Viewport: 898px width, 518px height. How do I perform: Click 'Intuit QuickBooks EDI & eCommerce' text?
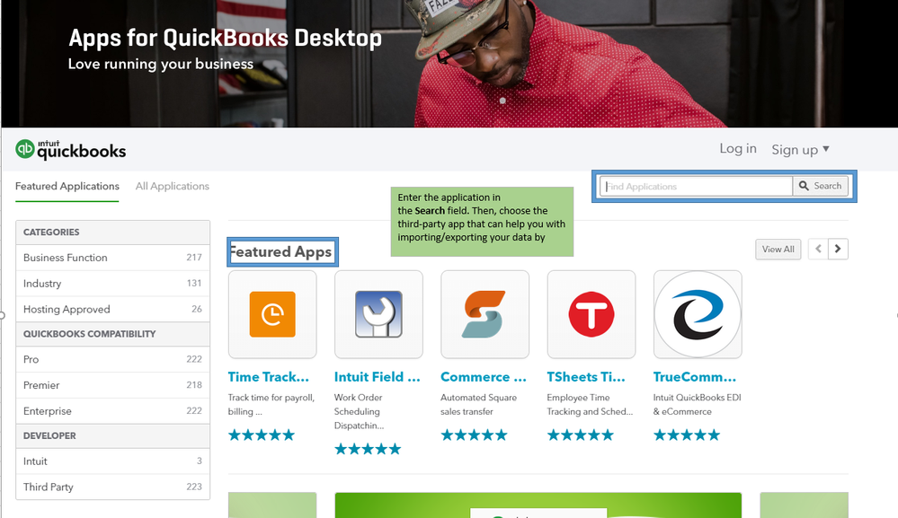point(698,404)
